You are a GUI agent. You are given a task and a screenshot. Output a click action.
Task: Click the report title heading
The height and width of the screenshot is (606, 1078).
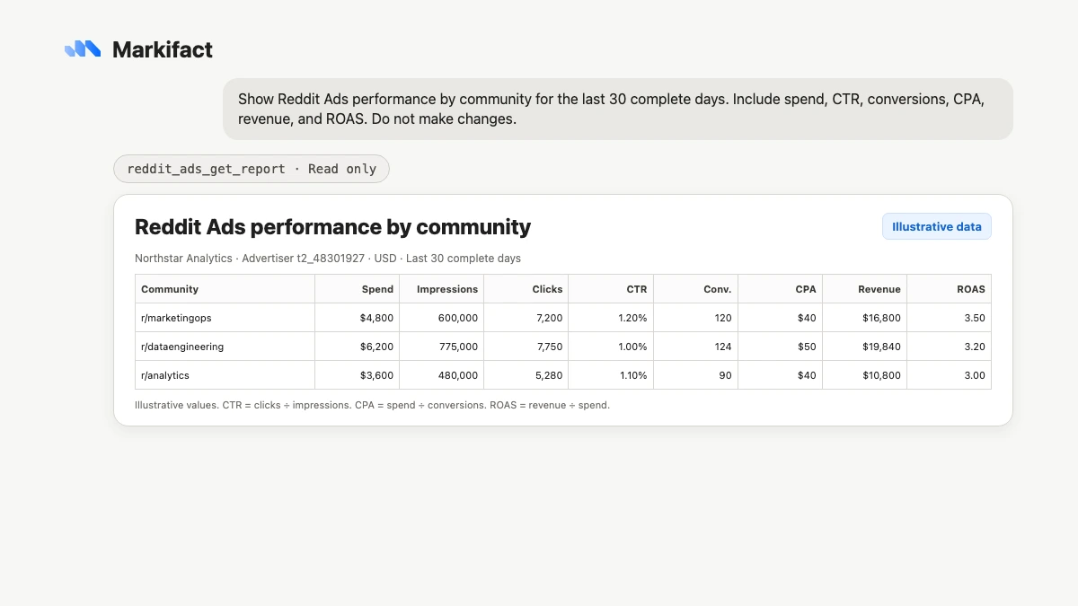coord(332,227)
